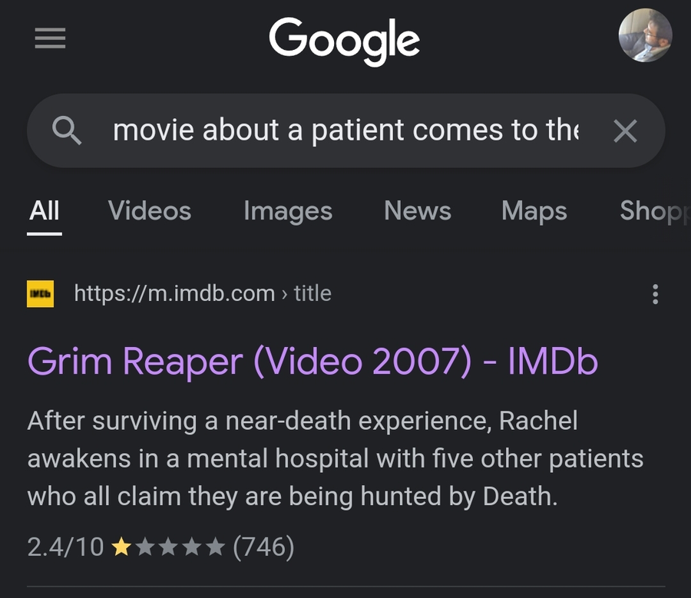This screenshot has height=598, width=691.
Task: Select the All results tab
Action: click(x=45, y=210)
